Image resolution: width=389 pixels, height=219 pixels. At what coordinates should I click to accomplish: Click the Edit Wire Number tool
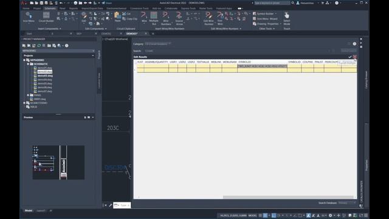(x=208, y=18)
